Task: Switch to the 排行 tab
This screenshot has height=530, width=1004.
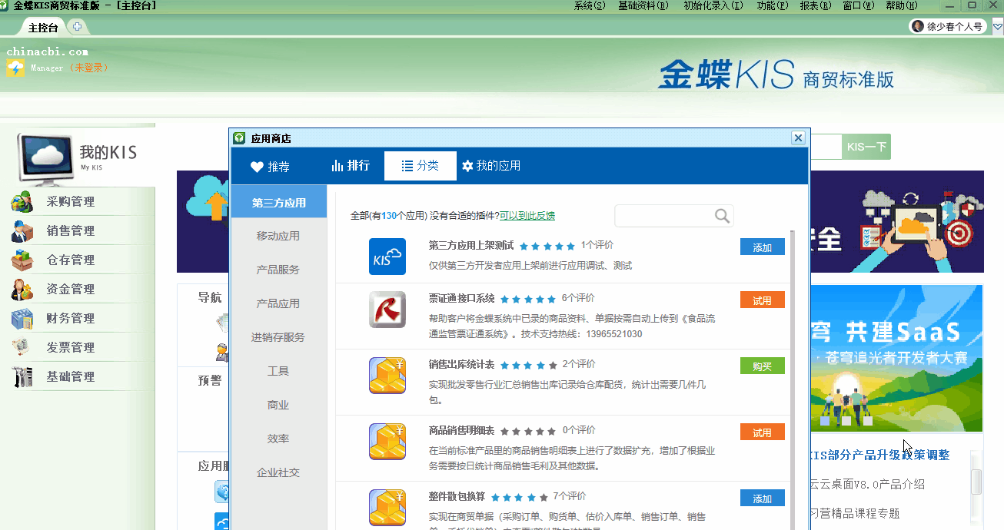Action: (x=351, y=166)
